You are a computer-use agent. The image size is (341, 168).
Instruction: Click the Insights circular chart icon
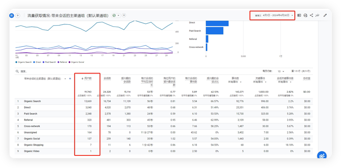(305, 15)
